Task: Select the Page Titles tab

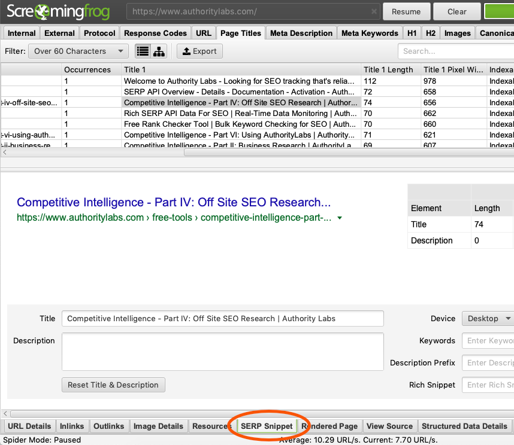Action: pyautogui.click(x=241, y=33)
